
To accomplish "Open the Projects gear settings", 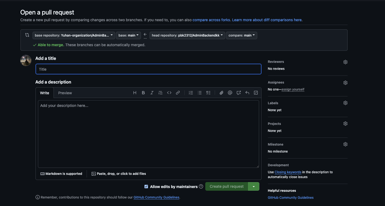I will 345,124.
